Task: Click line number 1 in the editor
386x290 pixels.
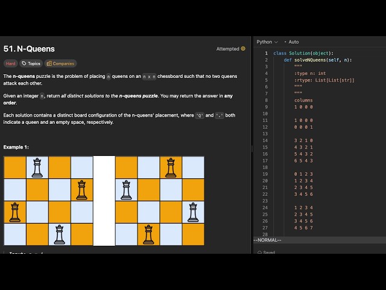Action: (x=266, y=53)
